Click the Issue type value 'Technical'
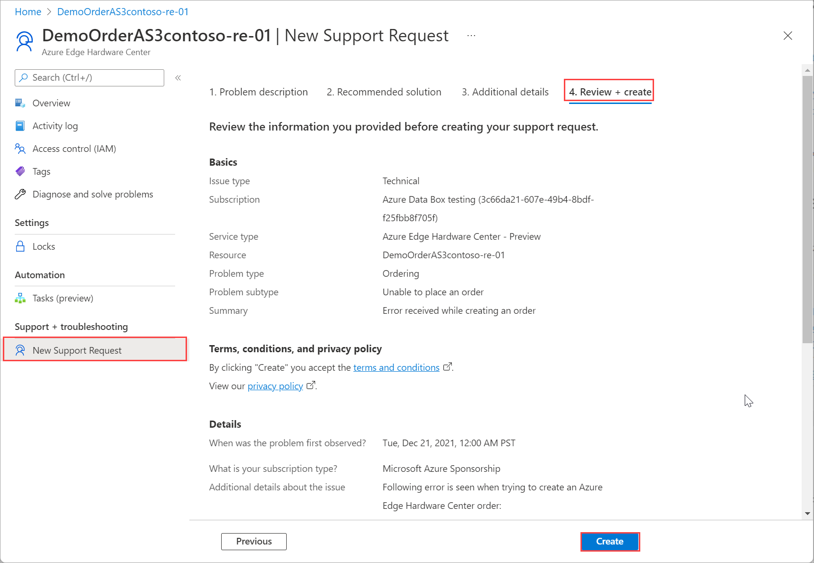This screenshot has height=563, width=814. click(x=401, y=181)
